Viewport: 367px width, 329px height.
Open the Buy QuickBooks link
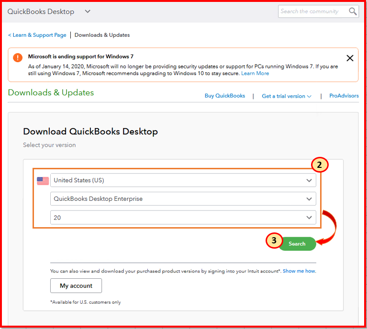pos(225,96)
